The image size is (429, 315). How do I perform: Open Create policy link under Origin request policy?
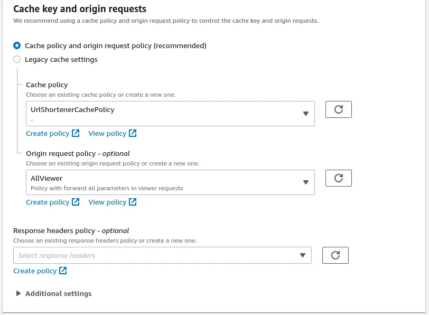(x=48, y=202)
